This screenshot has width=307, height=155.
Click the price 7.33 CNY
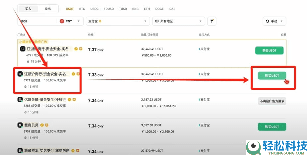[96, 75]
